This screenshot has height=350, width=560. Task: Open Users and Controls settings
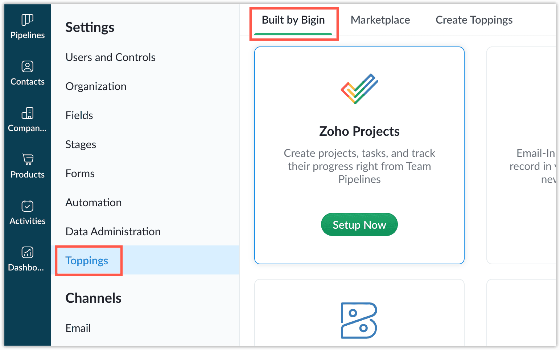tap(111, 57)
